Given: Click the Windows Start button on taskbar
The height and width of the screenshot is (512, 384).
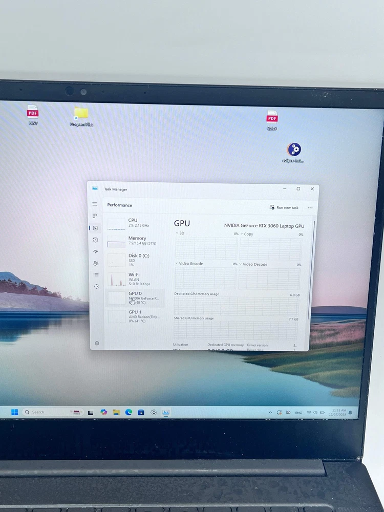Looking at the screenshot, I should click(14, 412).
